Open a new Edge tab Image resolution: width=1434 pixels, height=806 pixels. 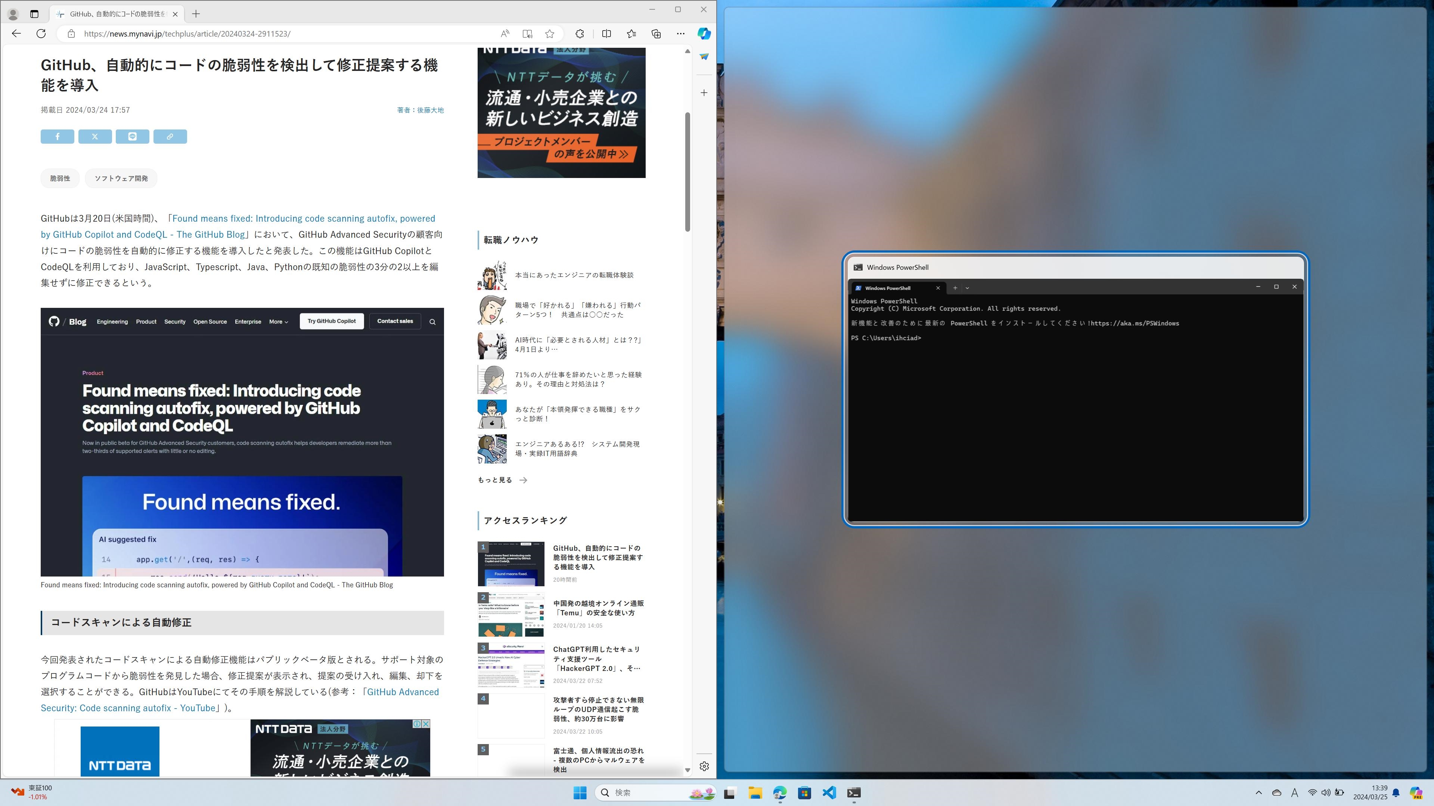point(196,14)
